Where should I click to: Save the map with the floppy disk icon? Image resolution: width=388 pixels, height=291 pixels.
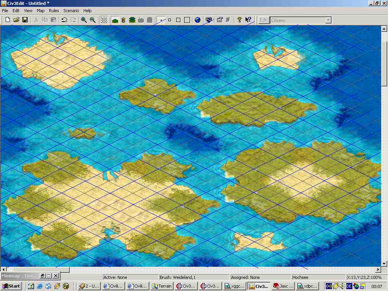click(x=25, y=20)
